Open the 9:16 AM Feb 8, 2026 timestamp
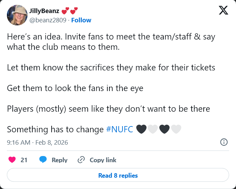 (x=37, y=142)
